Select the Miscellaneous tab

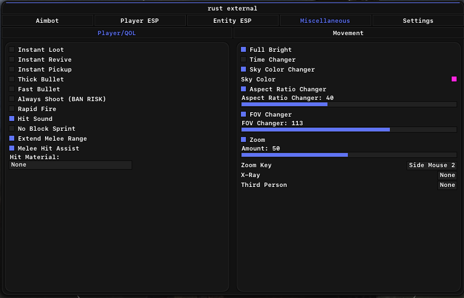pos(325,21)
